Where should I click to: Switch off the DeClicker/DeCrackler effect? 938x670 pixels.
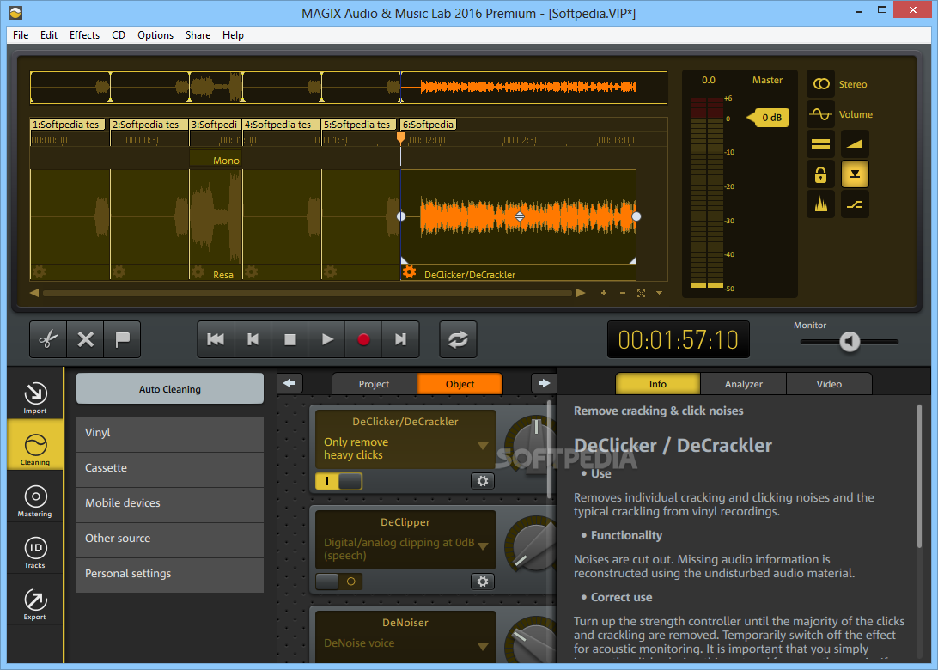[x=338, y=481]
